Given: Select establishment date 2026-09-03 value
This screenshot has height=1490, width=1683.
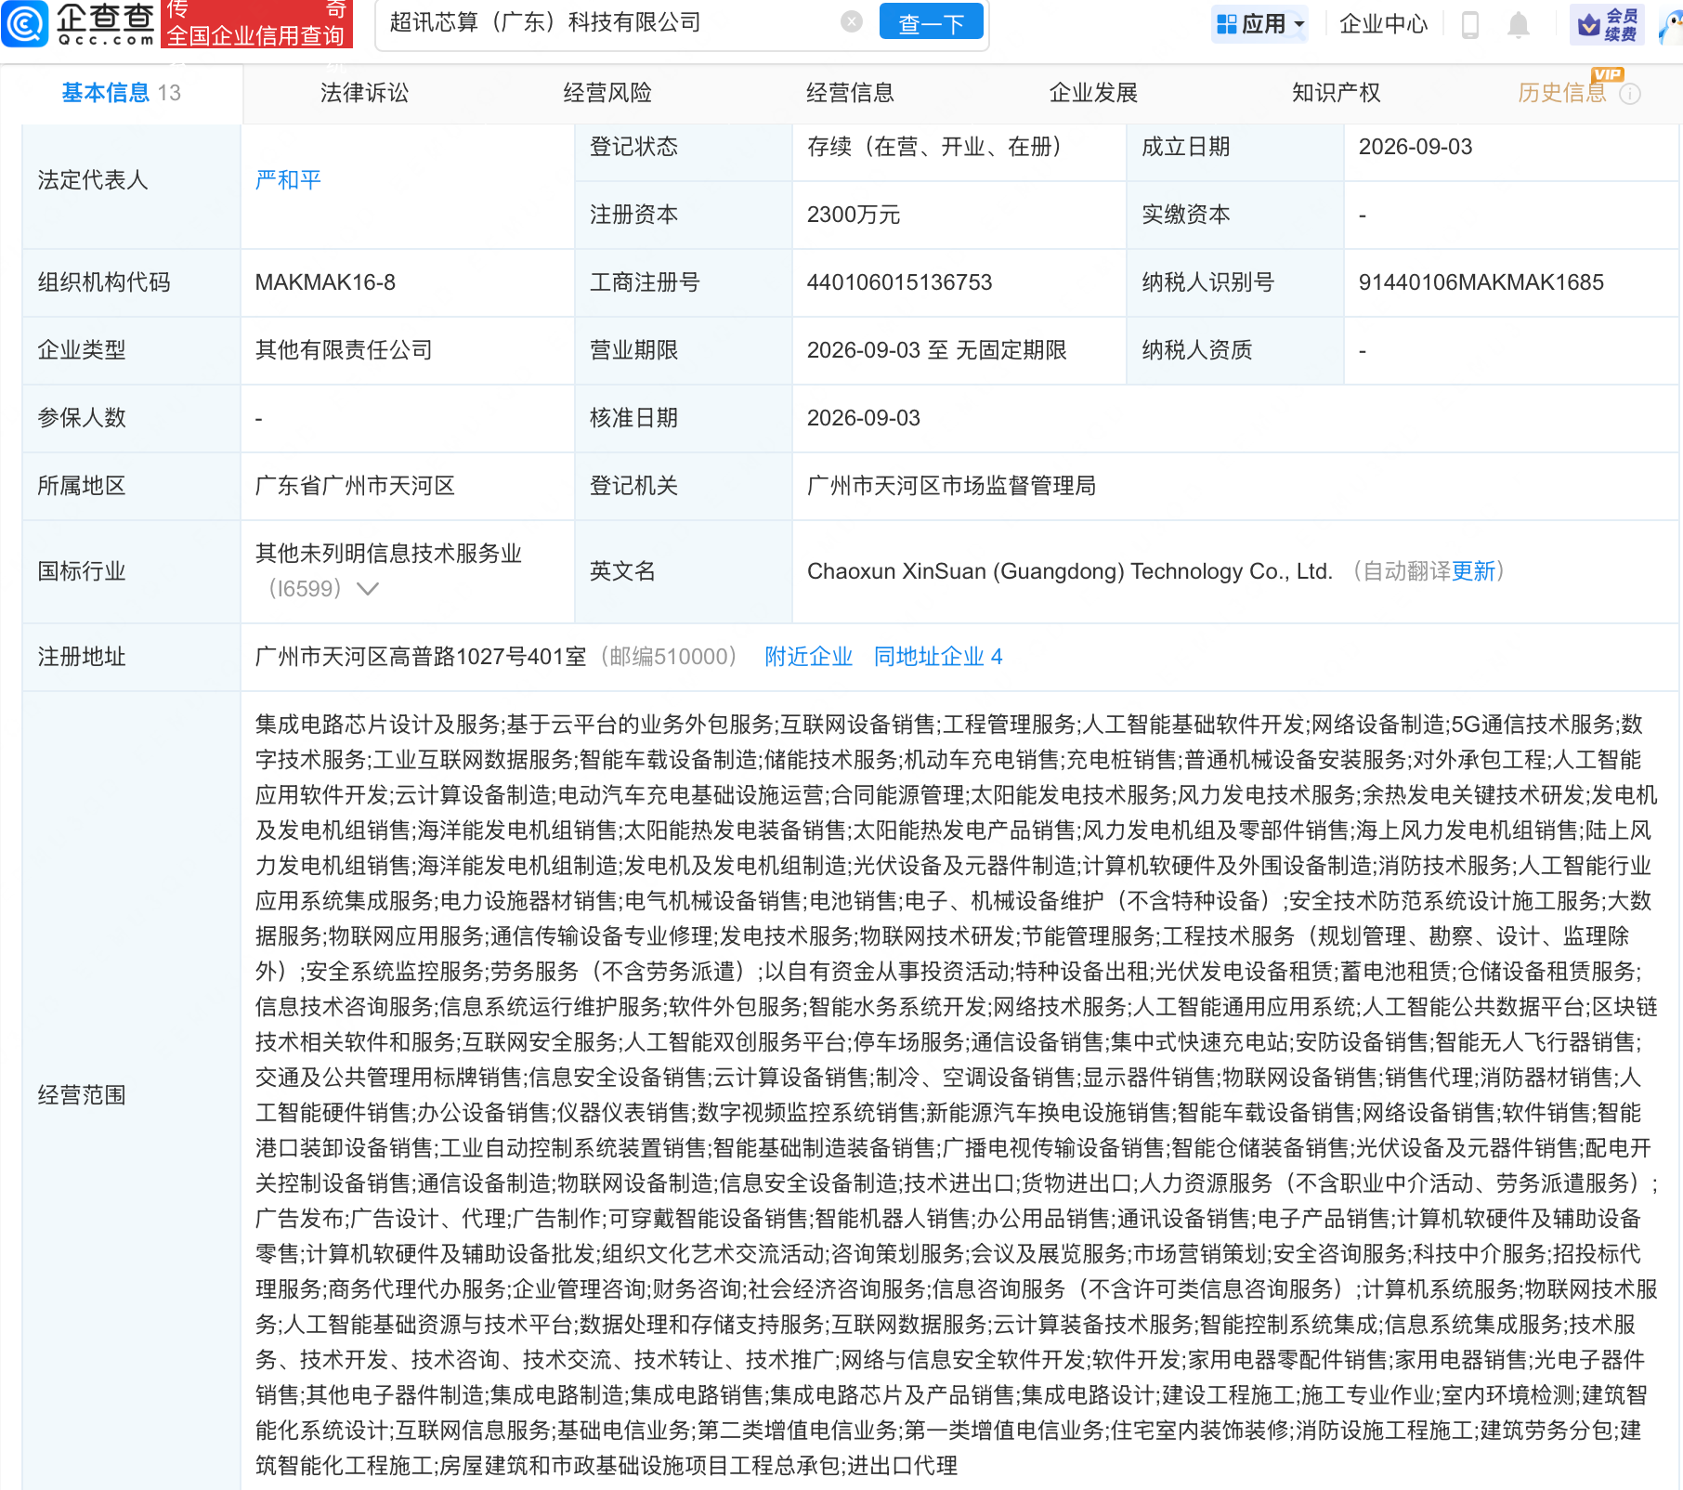Looking at the screenshot, I should pos(1416,147).
